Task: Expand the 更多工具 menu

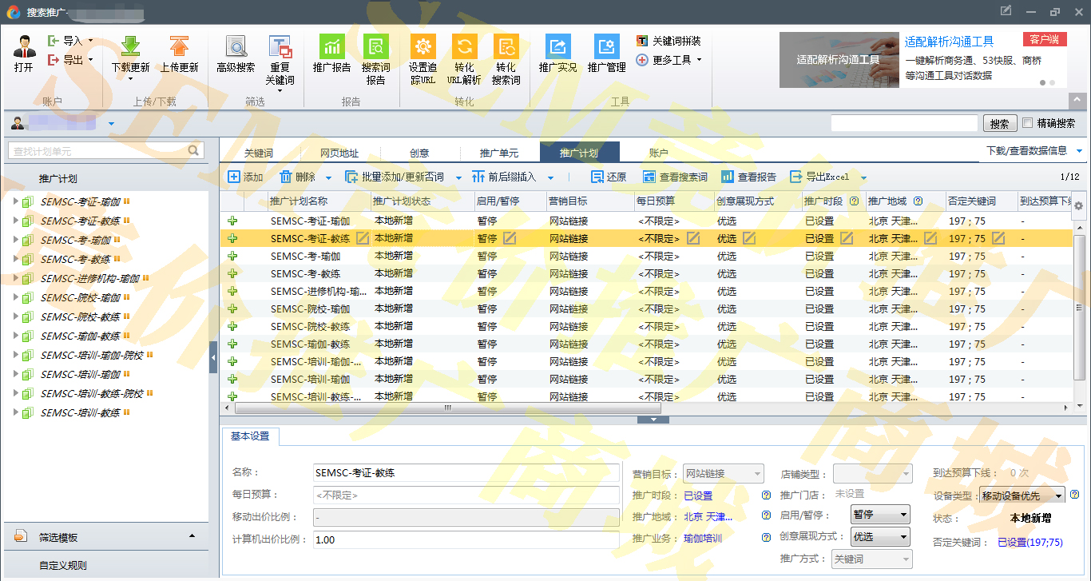Action: [x=669, y=60]
